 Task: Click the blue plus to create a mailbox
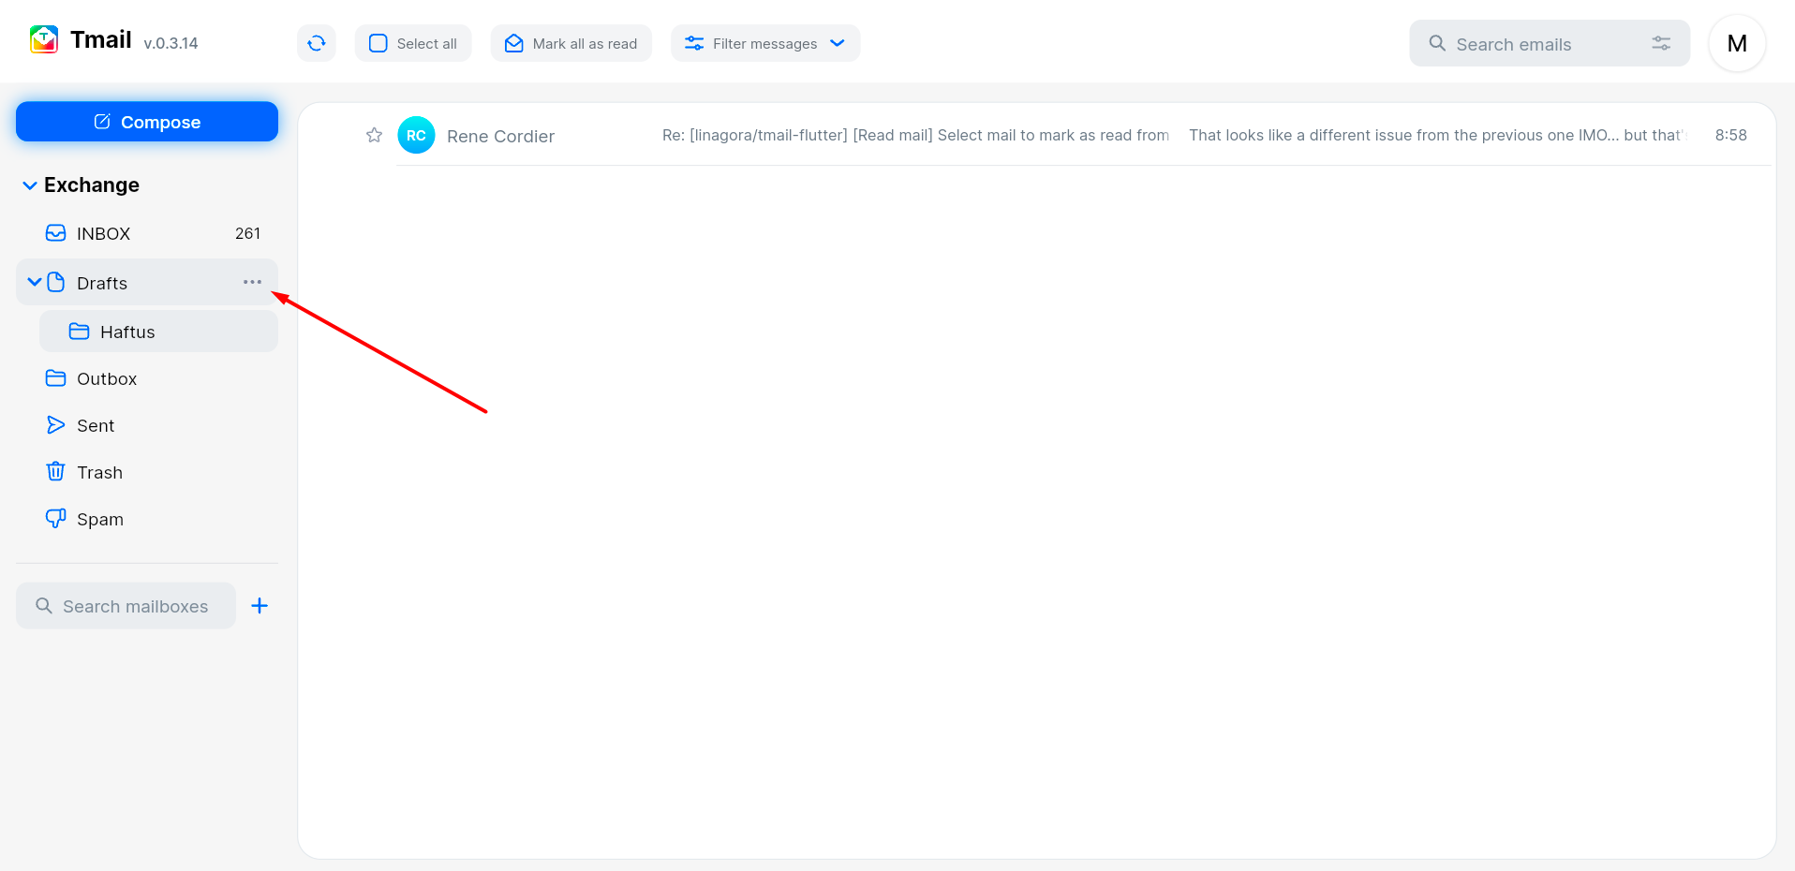pyautogui.click(x=260, y=606)
